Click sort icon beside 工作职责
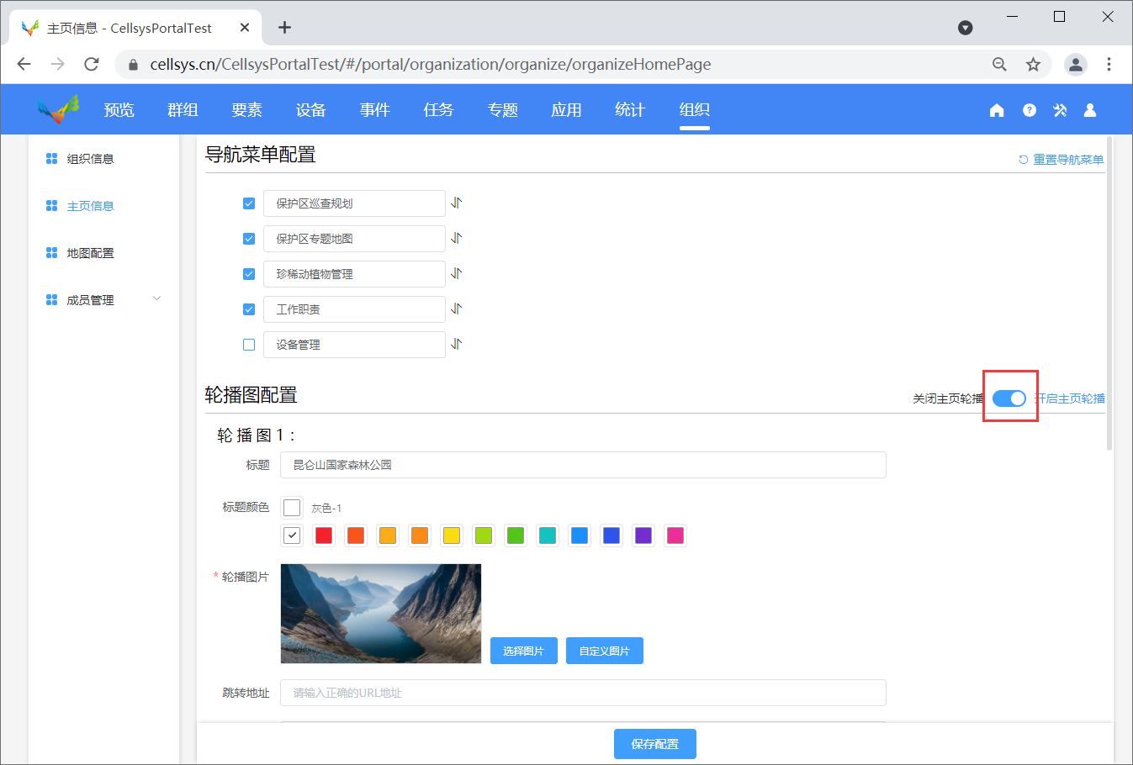1133x765 pixels. pos(457,309)
